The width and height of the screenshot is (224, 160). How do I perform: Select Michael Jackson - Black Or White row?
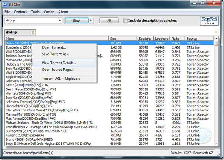109,123
